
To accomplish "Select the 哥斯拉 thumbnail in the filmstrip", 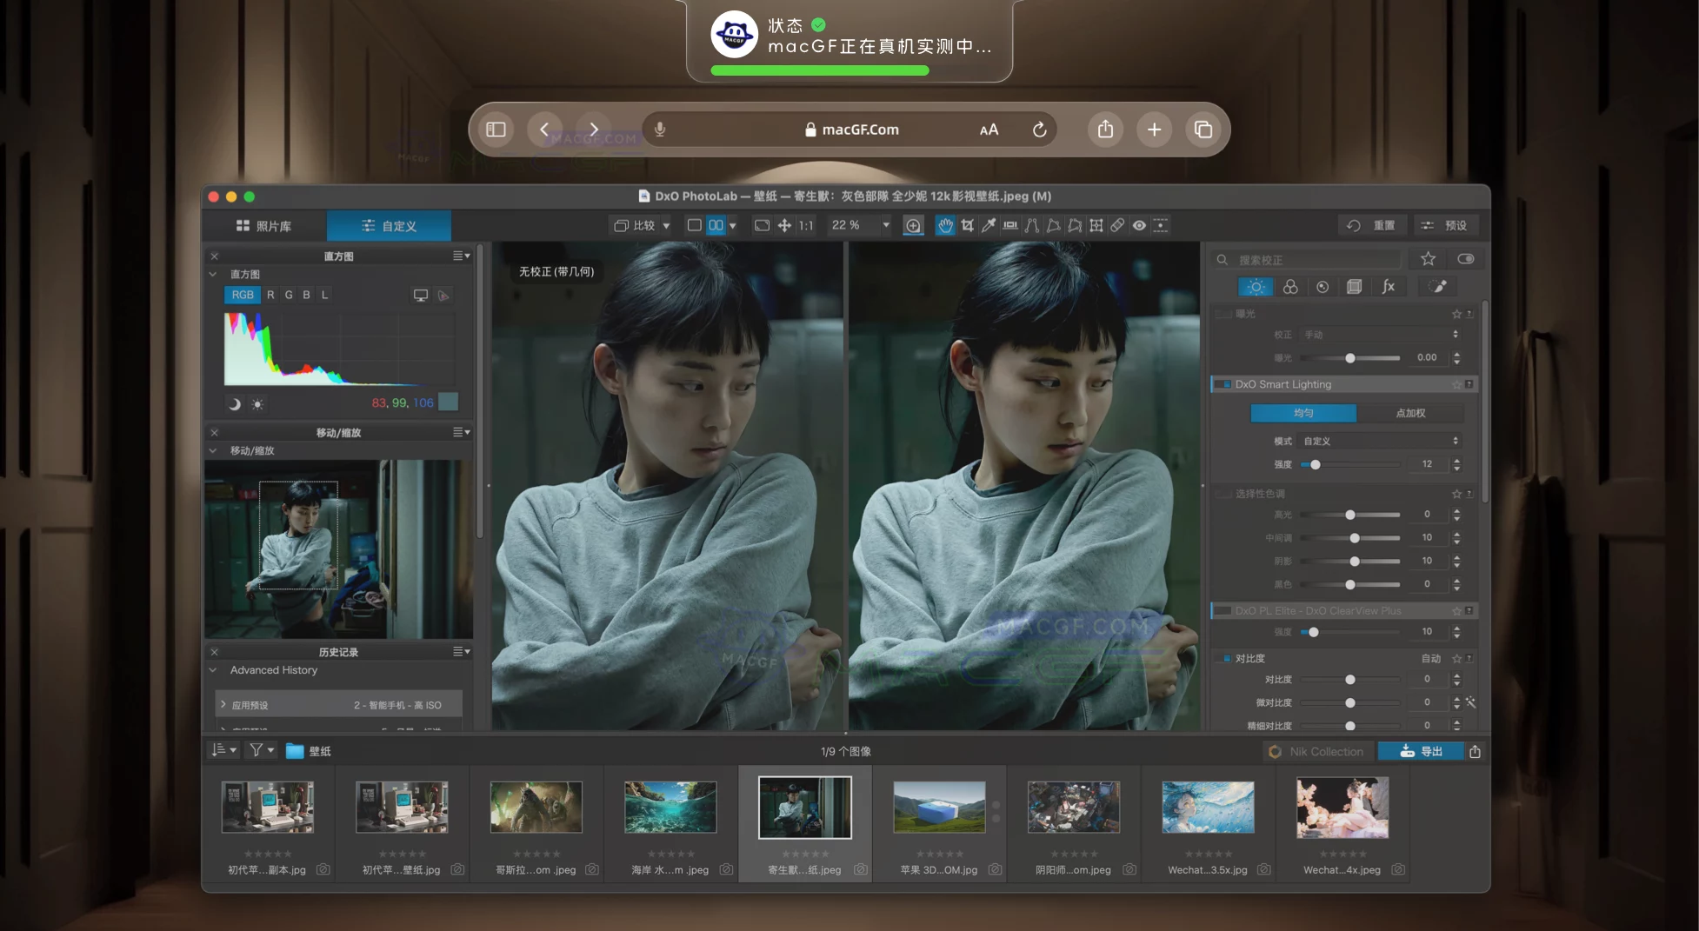I will (x=536, y=807).
